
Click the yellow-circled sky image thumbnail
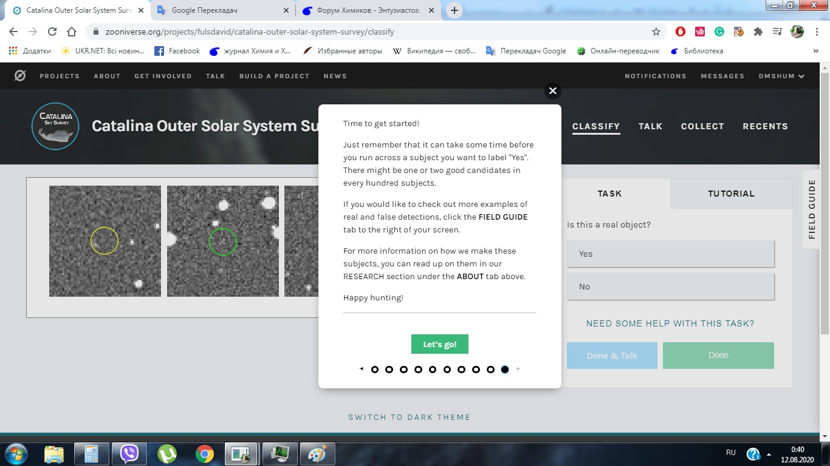pyautogui.click(x=105, y=241)
